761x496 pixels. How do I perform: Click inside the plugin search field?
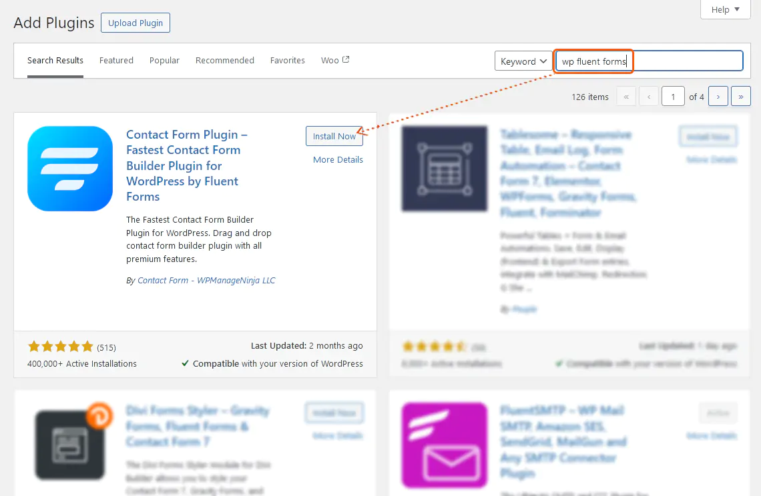pyautogui.click(x=648, y=61)
